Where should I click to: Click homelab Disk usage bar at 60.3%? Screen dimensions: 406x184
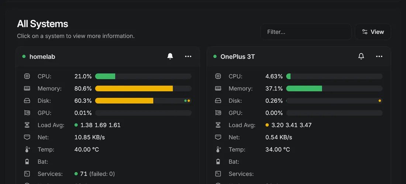[143, 100]
